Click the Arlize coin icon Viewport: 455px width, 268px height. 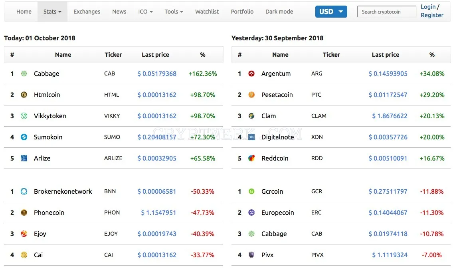coord(24,158)
